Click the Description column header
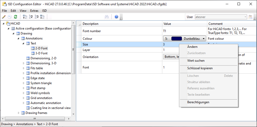 point(122,24)
